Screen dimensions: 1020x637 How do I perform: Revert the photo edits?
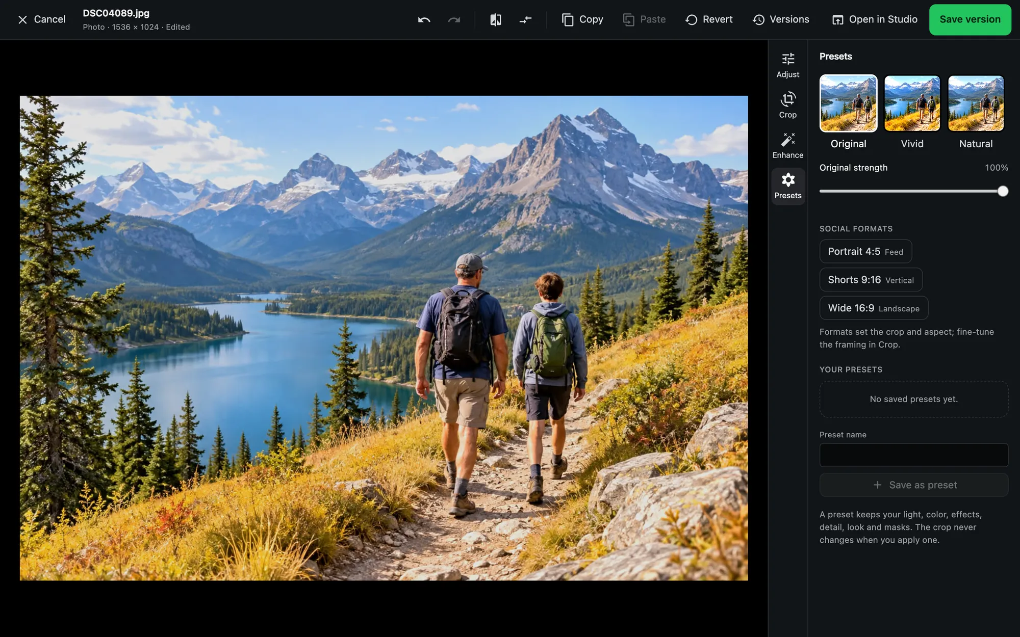click(709, 19)
